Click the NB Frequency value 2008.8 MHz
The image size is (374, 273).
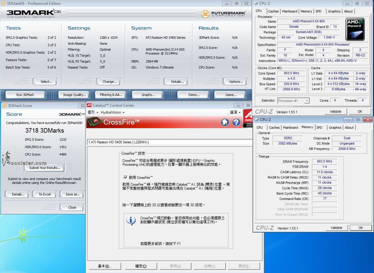coord(347,149)
